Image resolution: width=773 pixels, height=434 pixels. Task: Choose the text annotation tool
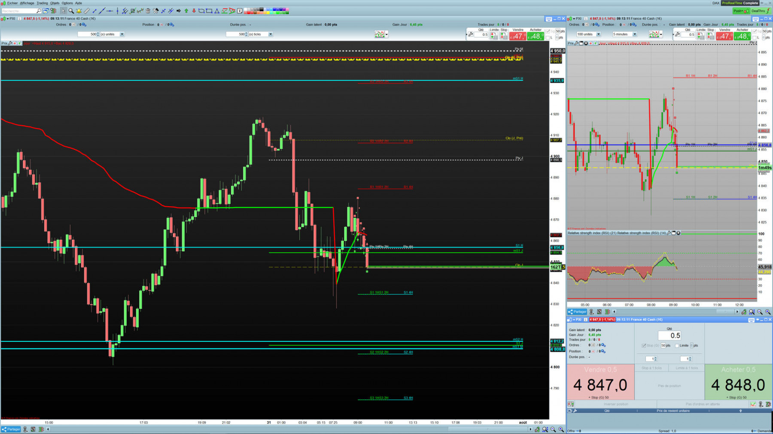(240, 11)
